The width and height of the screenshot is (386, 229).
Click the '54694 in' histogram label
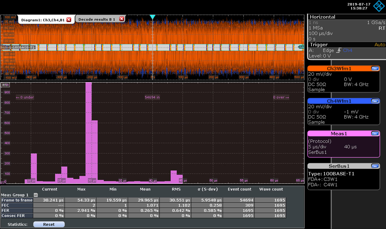pyautogui.click(x=152, y=97)
